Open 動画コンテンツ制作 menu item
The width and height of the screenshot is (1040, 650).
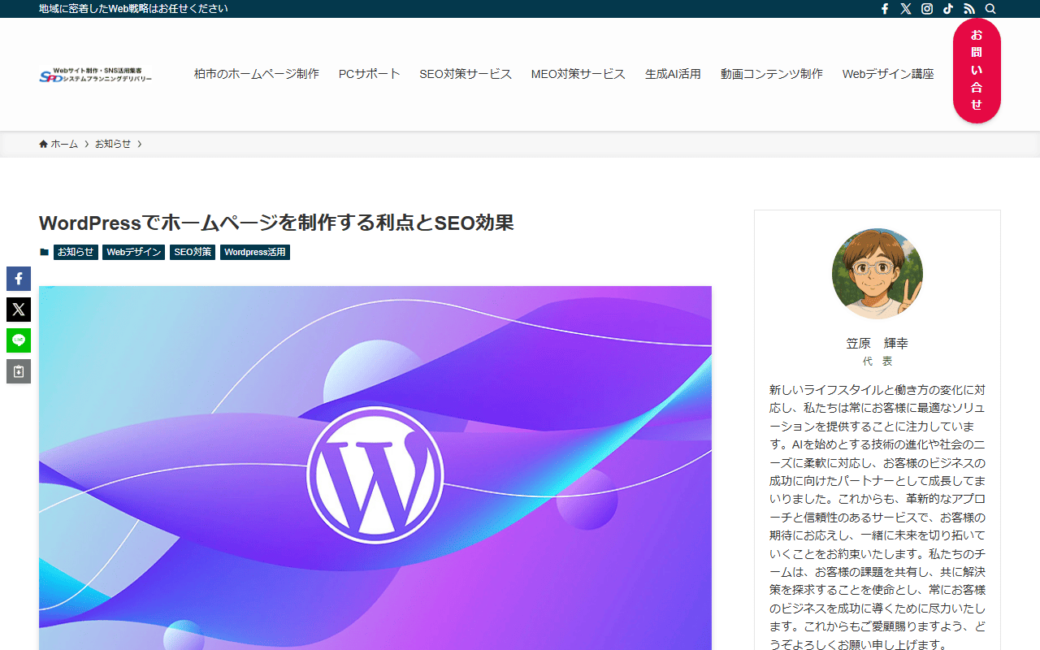pos(772,74)
